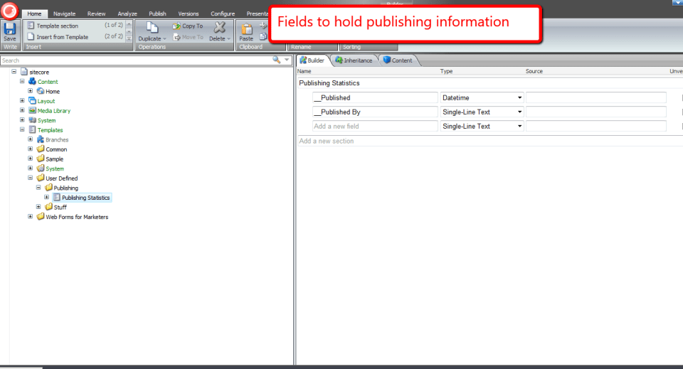Open the Navigate ribbon tab
Screen dimensions: 683x369
coord(65,14)
